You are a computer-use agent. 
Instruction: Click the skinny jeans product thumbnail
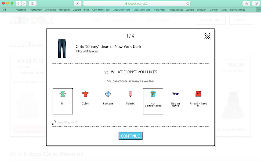point(62,48)
